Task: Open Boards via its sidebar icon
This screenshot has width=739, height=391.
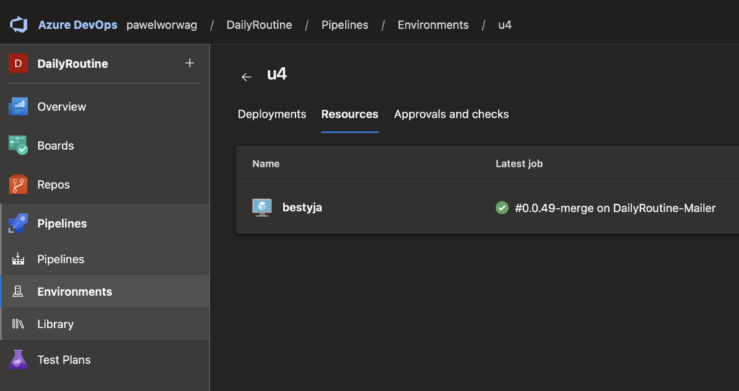Action: [18, 146]
